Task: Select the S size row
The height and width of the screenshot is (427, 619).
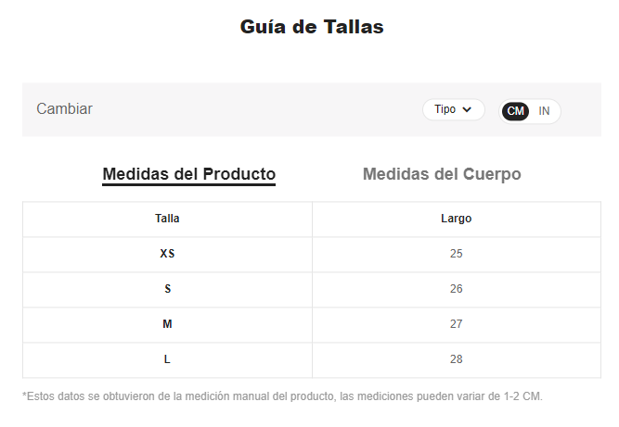Action: (x=312, y=289)
